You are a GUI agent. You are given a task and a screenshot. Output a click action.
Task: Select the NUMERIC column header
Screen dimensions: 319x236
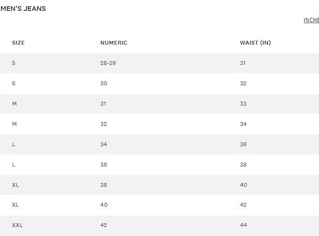pyautogui.click(x=114, y=43)
